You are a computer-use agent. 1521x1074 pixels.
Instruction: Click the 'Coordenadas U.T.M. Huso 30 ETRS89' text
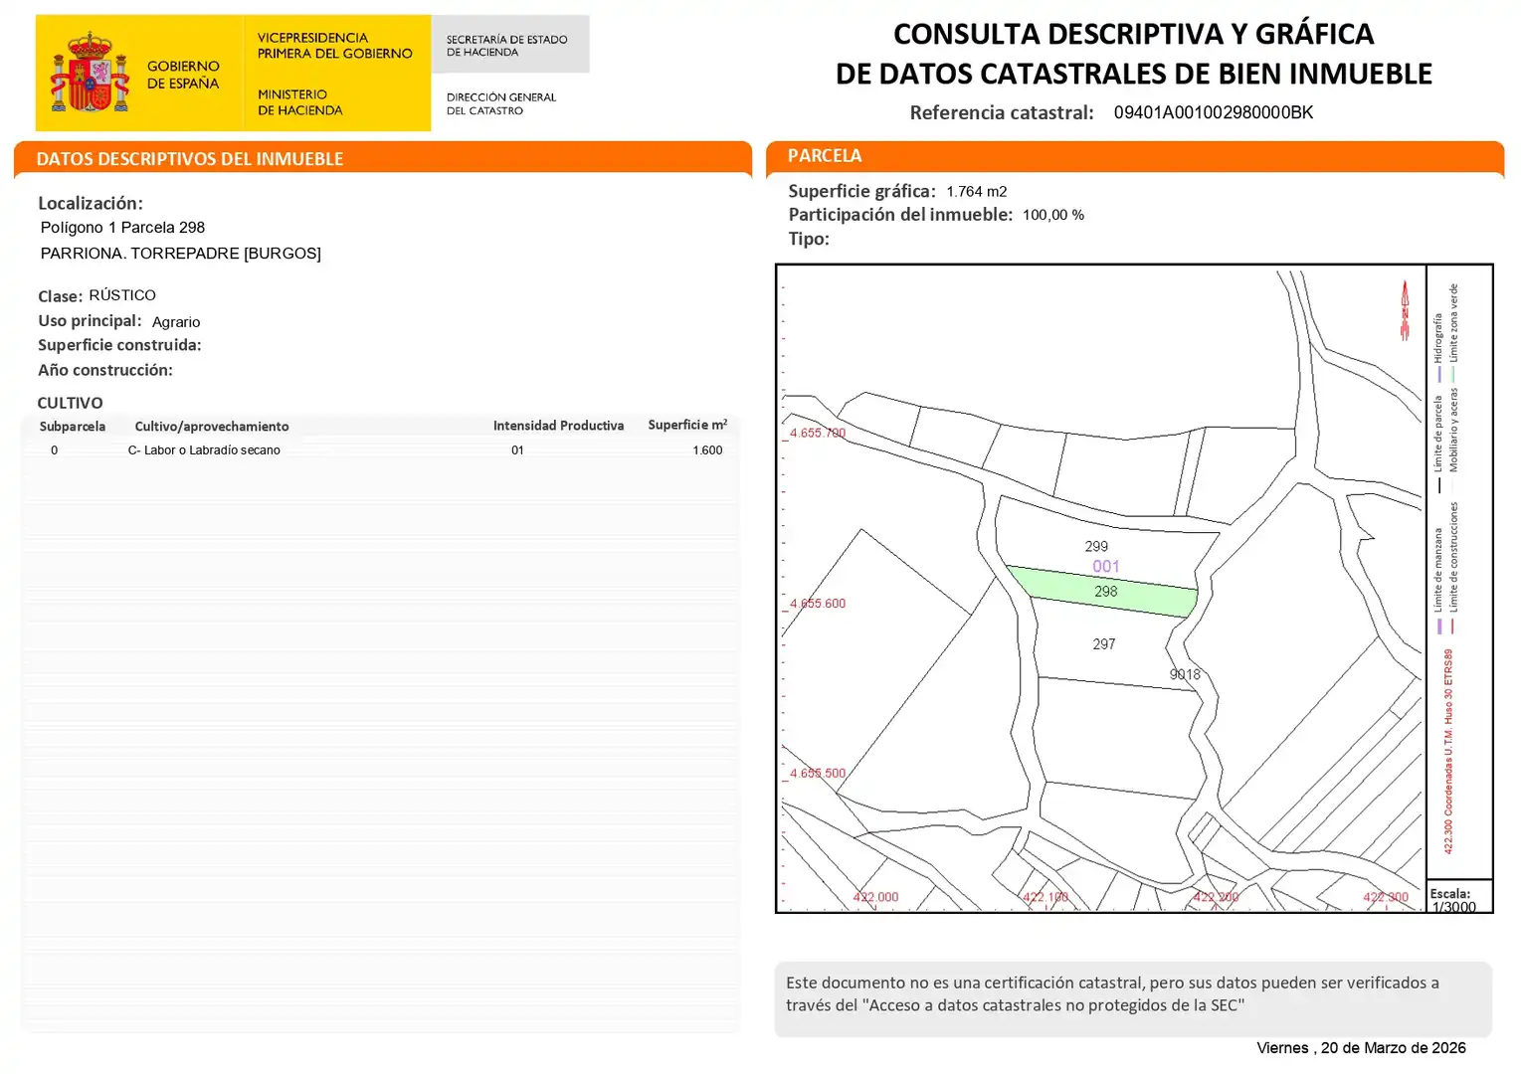(x=1448, y=734)
